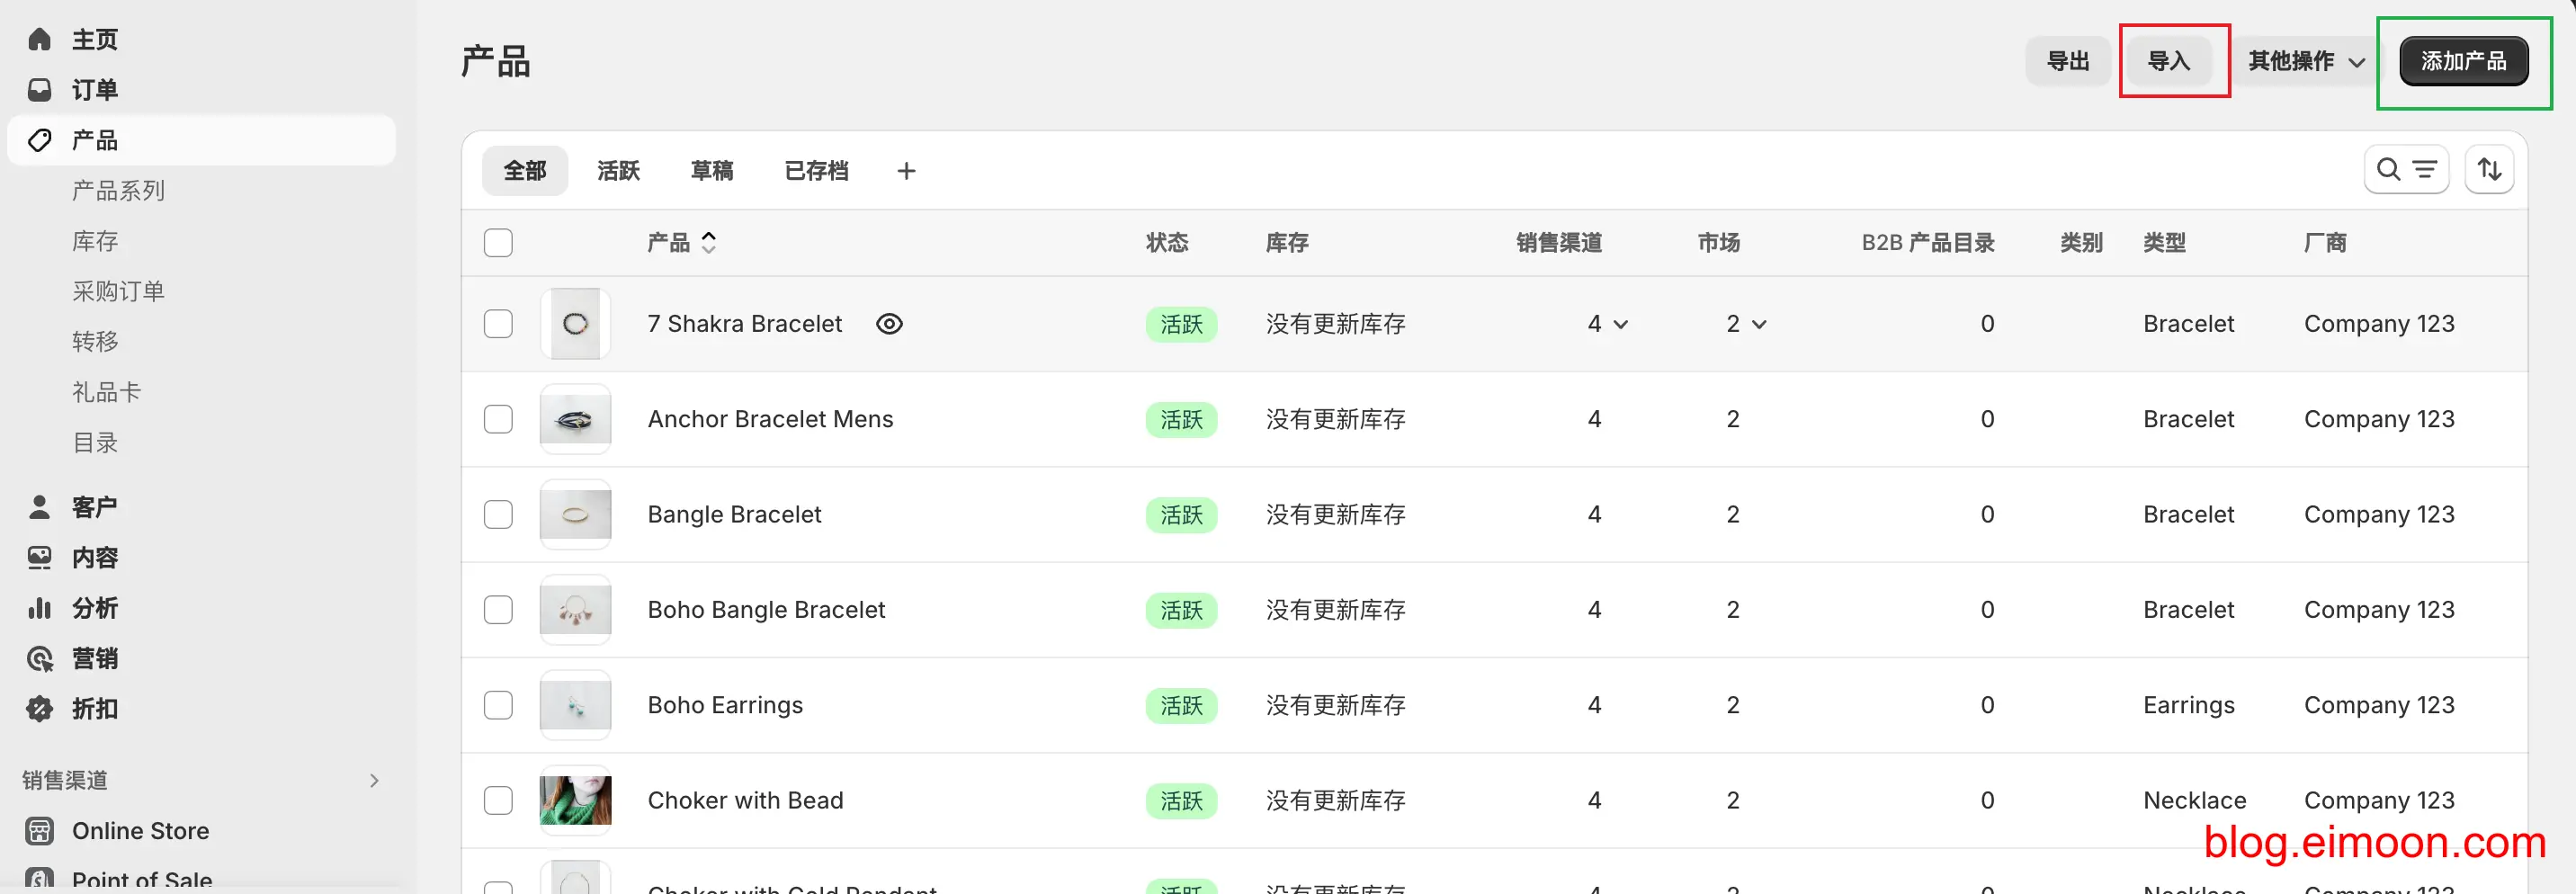
Task: Open 分析 analytics bar chart icon
Action: tap(39, 608)
